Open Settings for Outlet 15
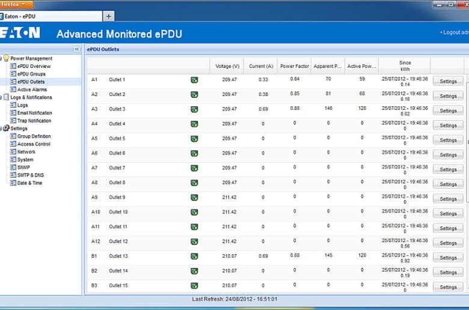Image resolution: width=469 pixels, height=310 pixels. click(448, 287)
